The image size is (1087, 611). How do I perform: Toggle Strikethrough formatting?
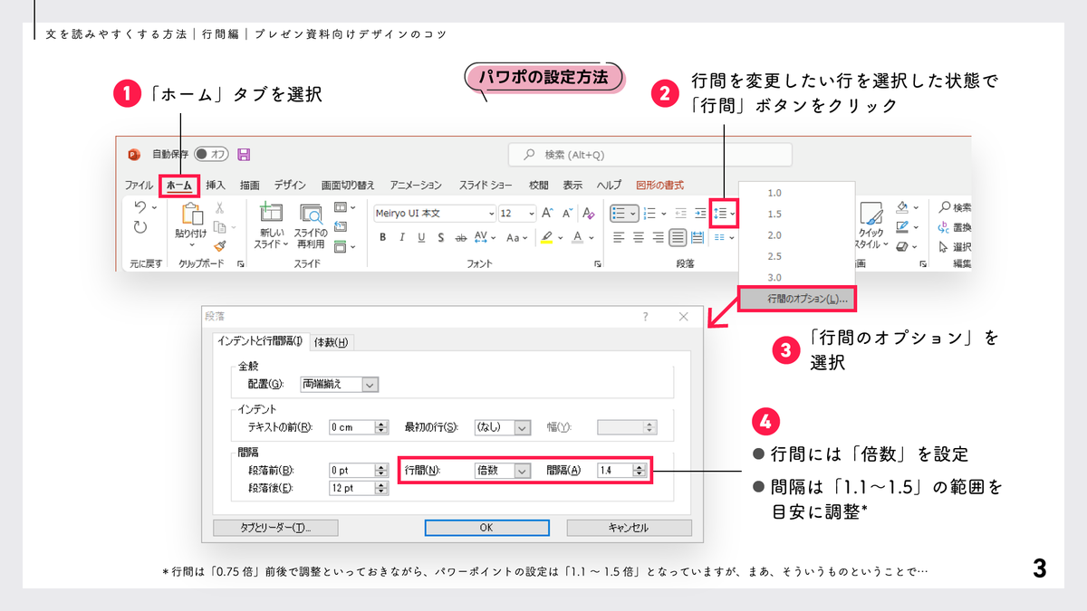(x=460, y=237)
